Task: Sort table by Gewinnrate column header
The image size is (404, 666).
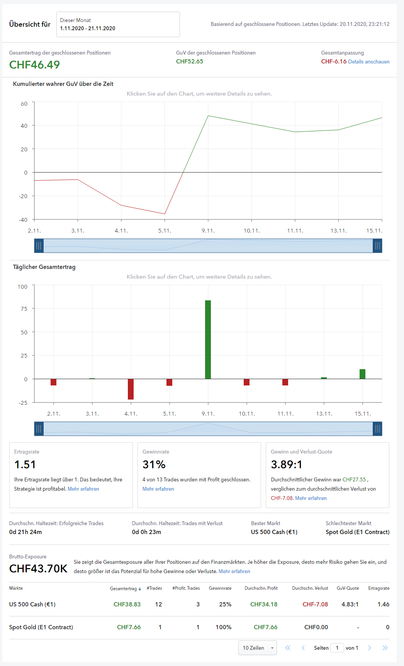Action: point(220,588)
